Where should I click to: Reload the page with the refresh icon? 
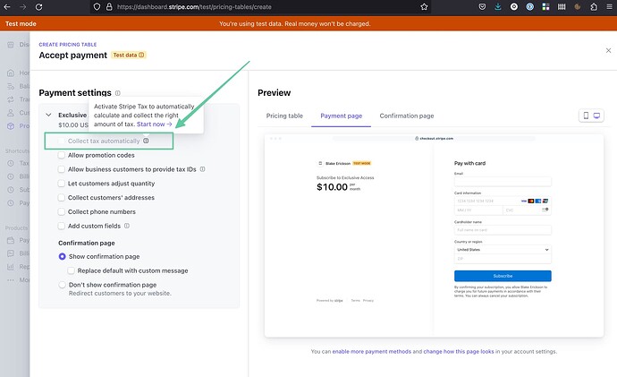pyautogui.click(x=38, y=6)
